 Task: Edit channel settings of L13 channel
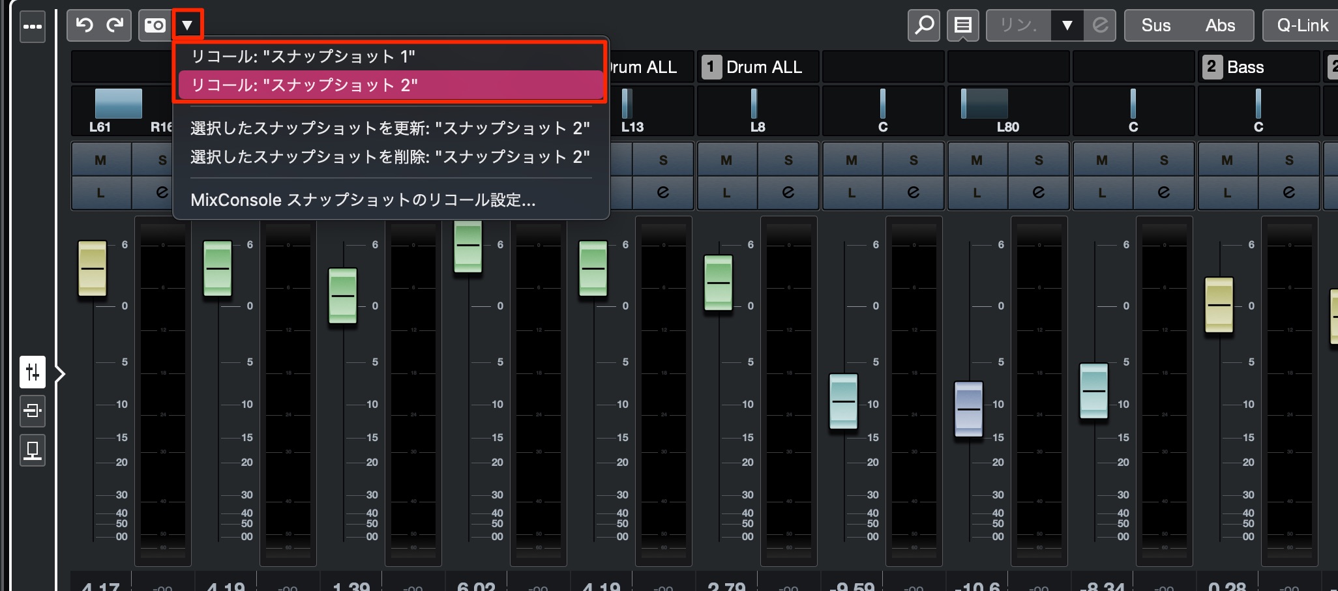[x=663, y=193]
